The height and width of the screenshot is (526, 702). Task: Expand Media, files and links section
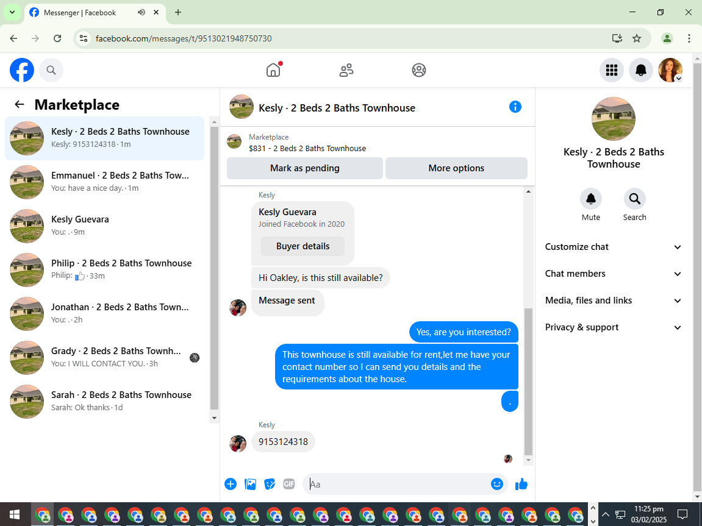613,300
